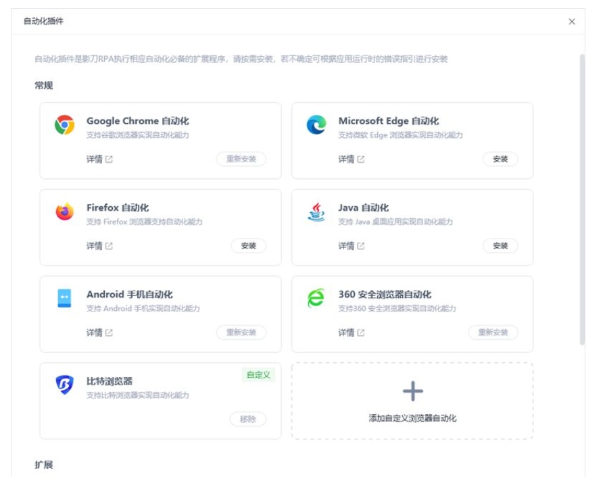Screen dimensions: 603x477
Task: Install the Firefox automation plugin
Action: coord(248,246)
